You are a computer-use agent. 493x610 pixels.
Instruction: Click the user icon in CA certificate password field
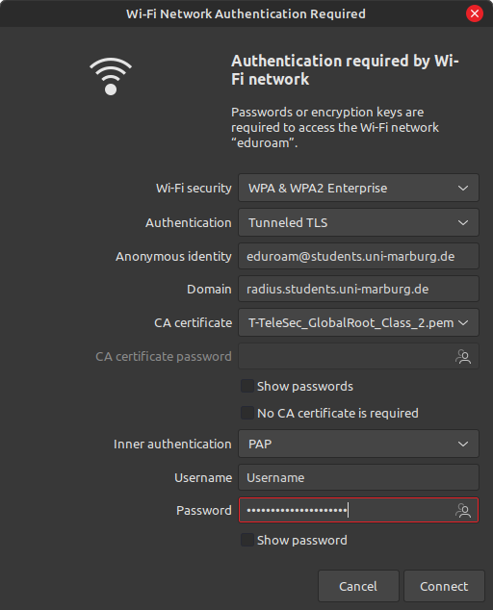click(463, 356)
